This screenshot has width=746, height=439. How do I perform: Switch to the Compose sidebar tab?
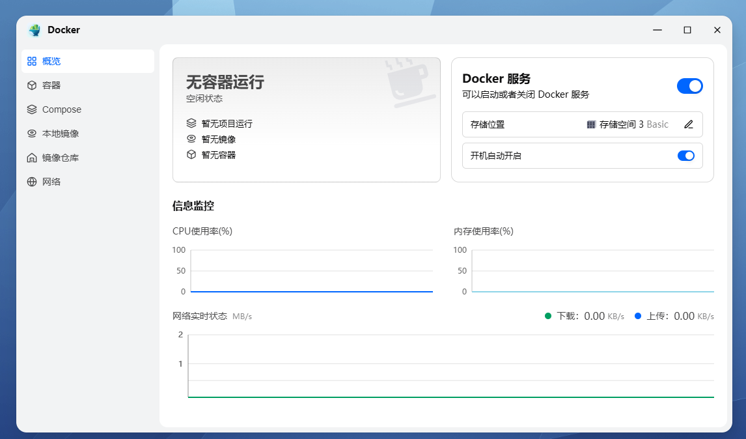(x=62, y=109)
